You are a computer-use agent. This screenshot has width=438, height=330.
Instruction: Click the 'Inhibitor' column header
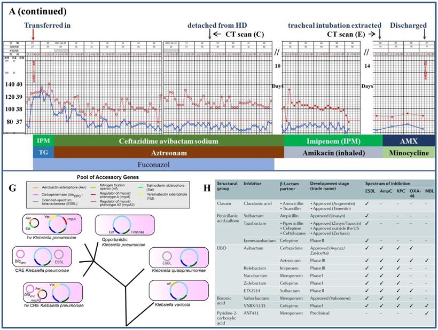pos(252,184)
